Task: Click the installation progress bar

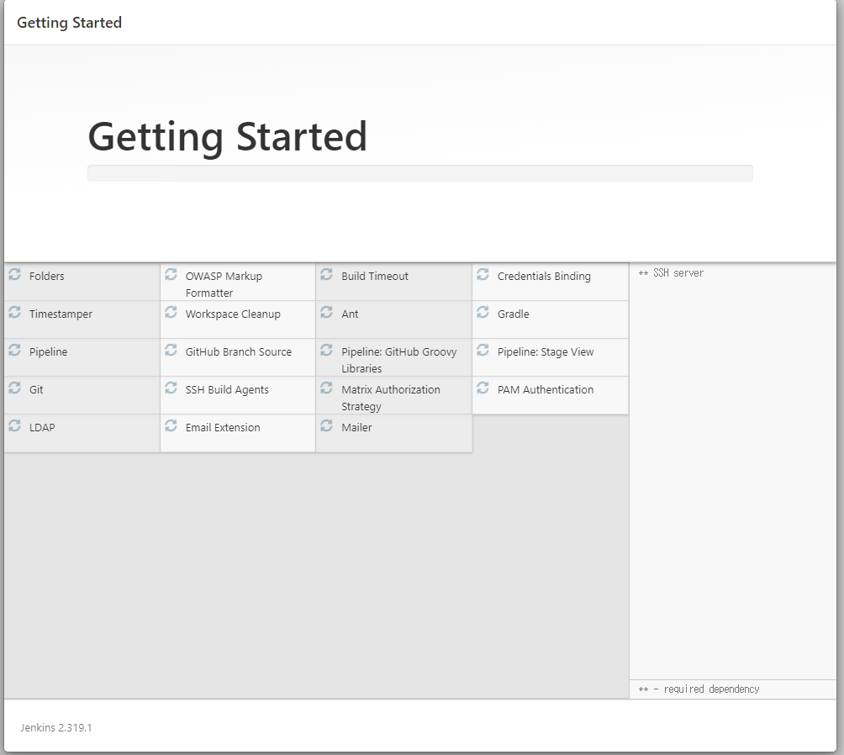Action: pos(419,173)
